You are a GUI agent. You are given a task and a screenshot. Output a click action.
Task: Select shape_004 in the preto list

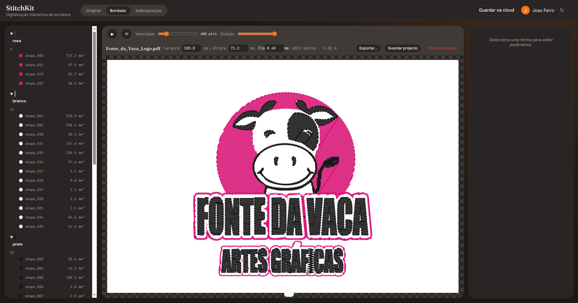point(51,268)
